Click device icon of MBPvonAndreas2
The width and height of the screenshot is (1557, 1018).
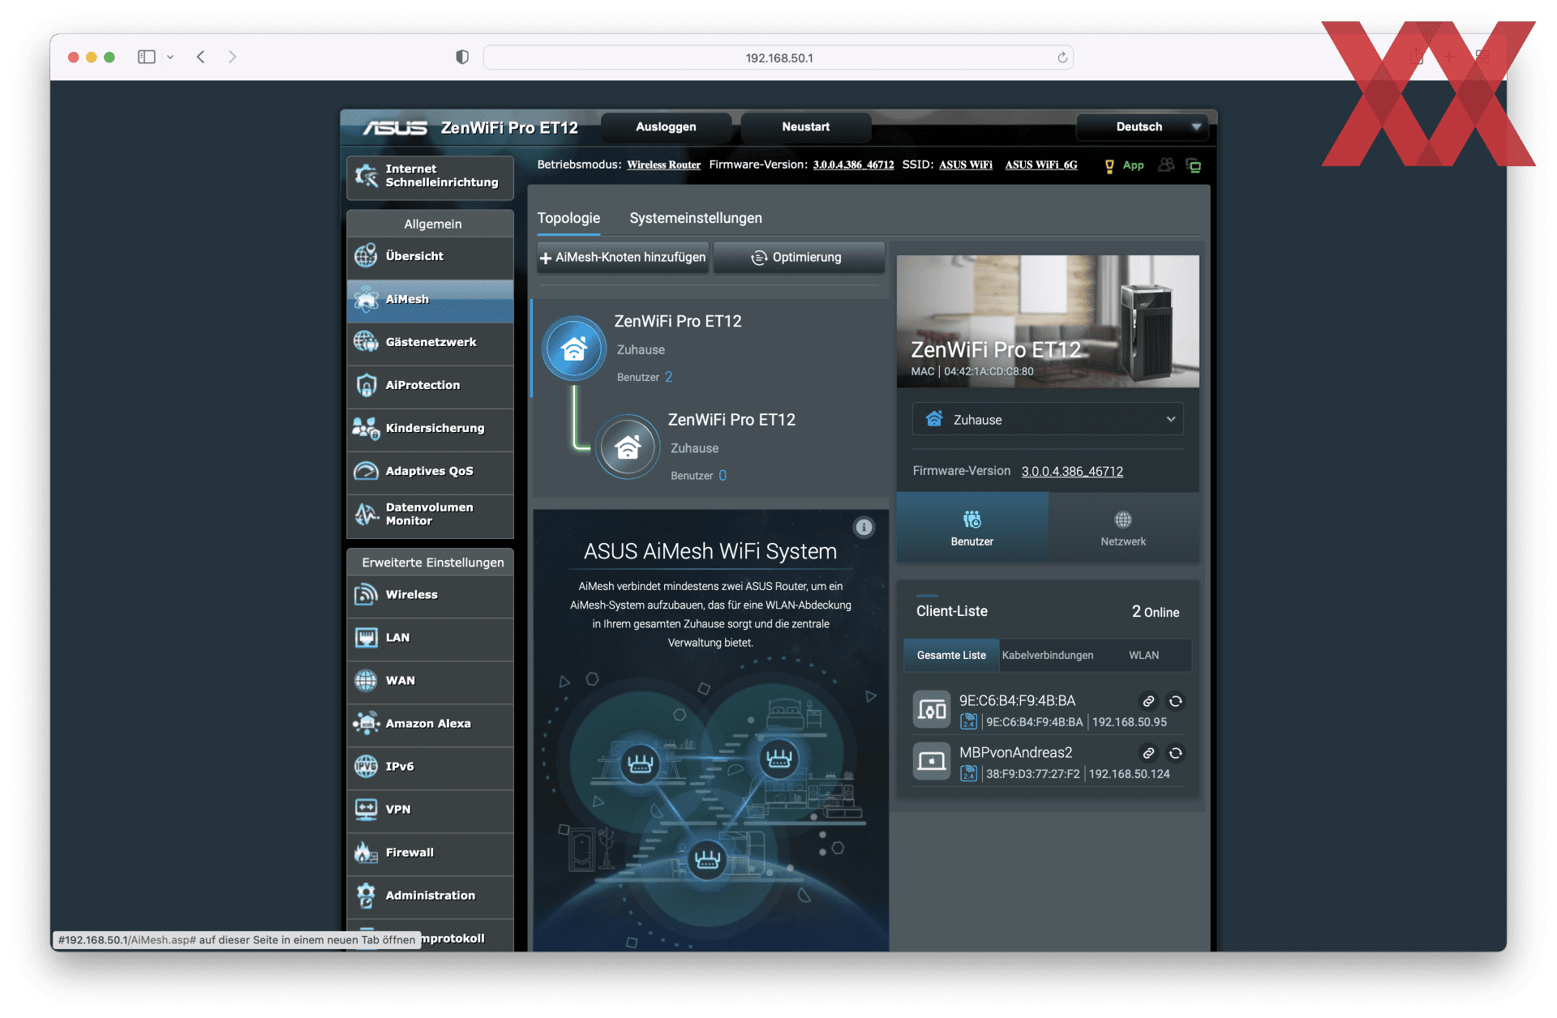[x=931, y=762]
